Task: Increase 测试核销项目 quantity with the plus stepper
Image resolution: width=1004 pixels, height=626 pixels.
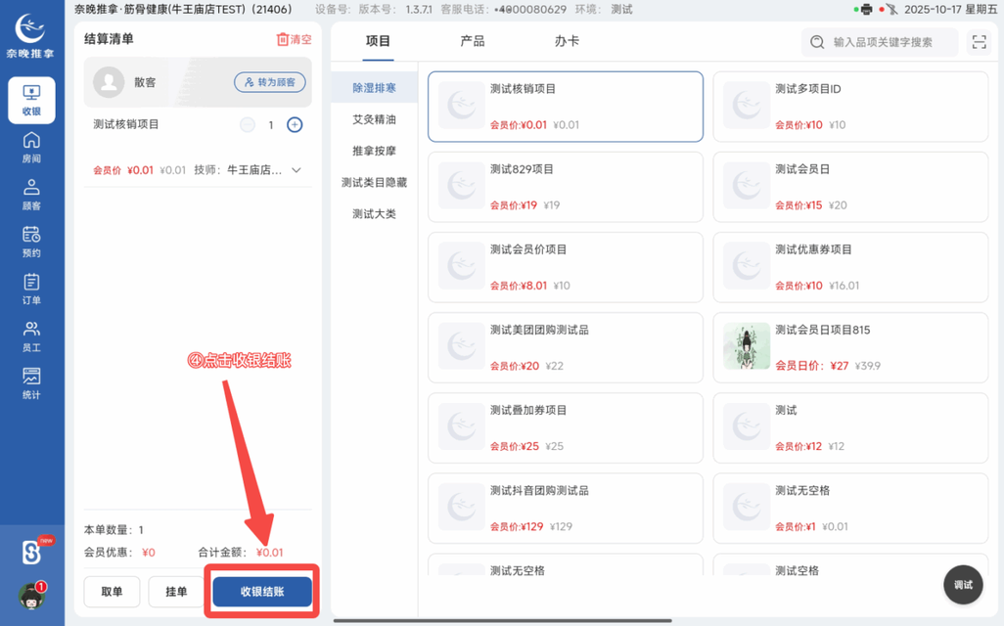Action: pyautogui.click(x=294, y=124)
